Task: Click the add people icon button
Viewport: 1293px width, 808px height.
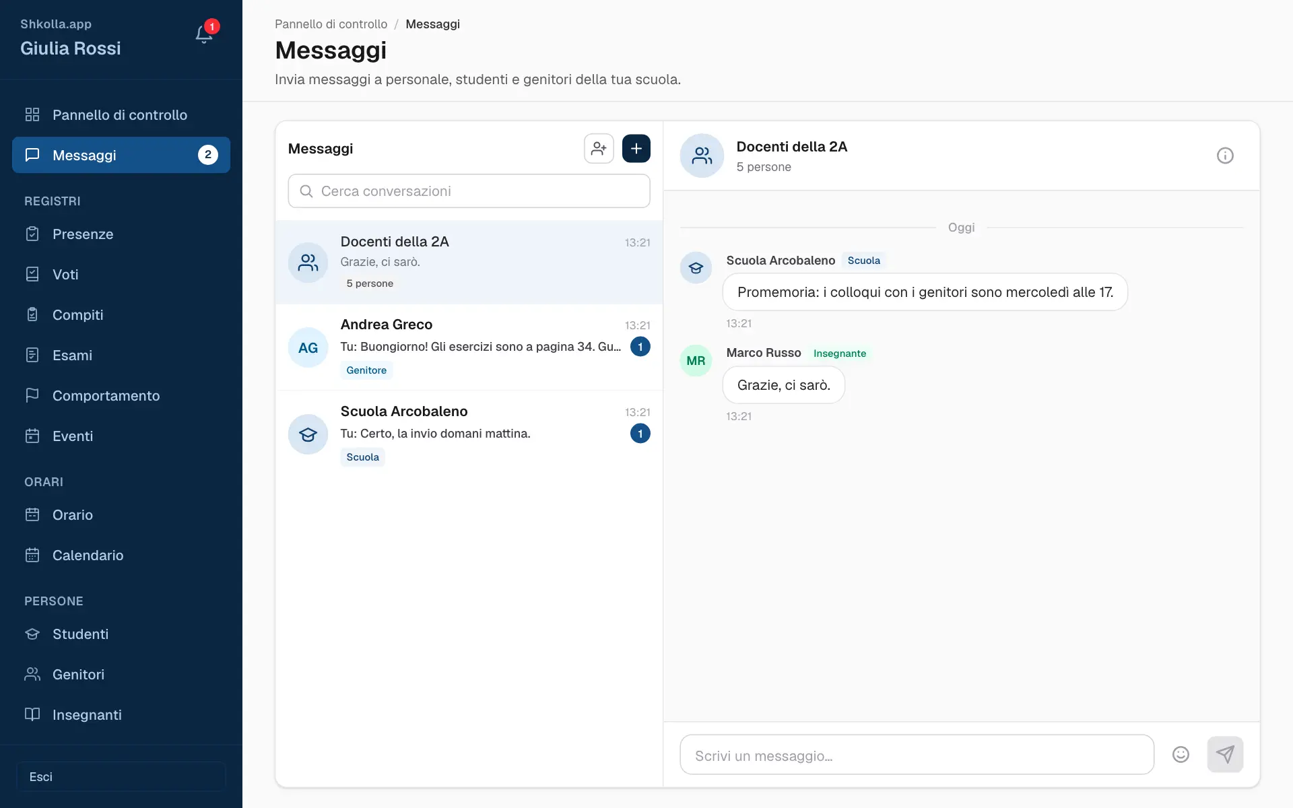Action: [x=599, y=149]
